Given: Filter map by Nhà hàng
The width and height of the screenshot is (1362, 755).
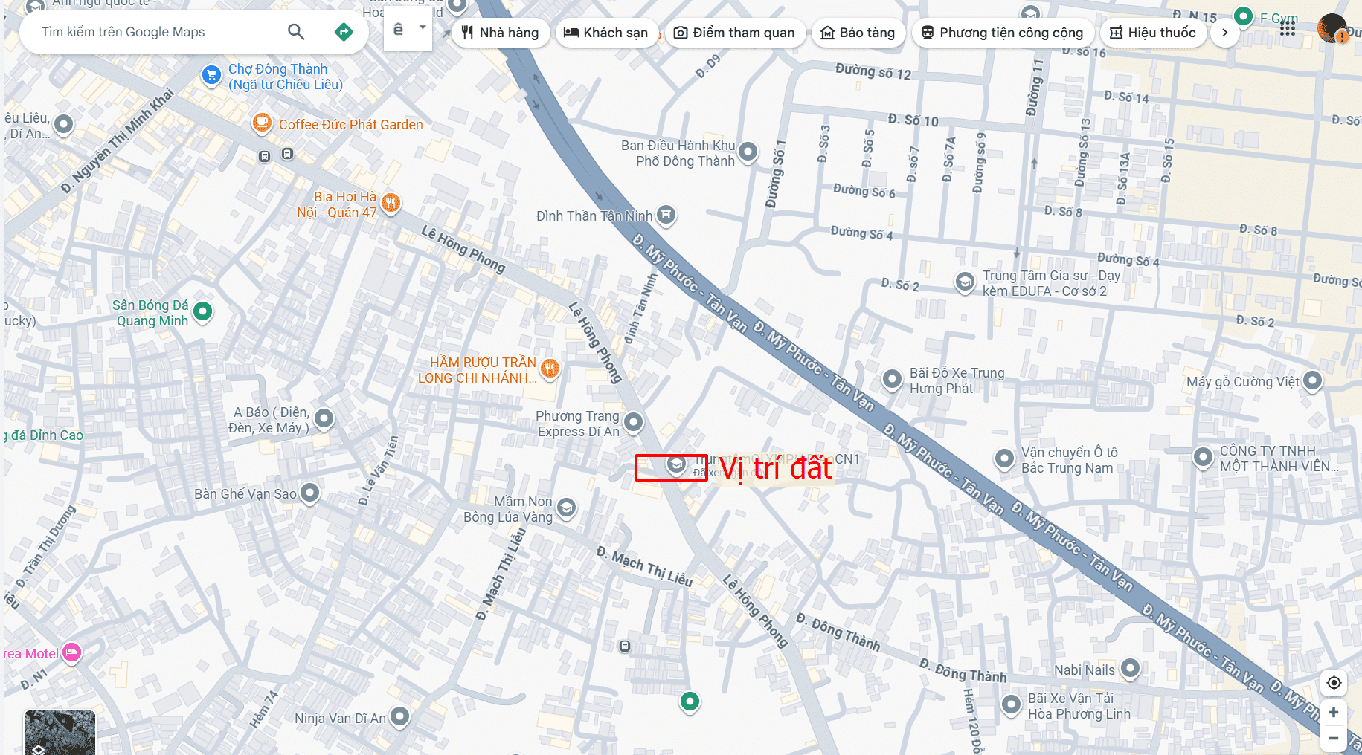Looking at the screenshot, I should click(x=500, y=33).
